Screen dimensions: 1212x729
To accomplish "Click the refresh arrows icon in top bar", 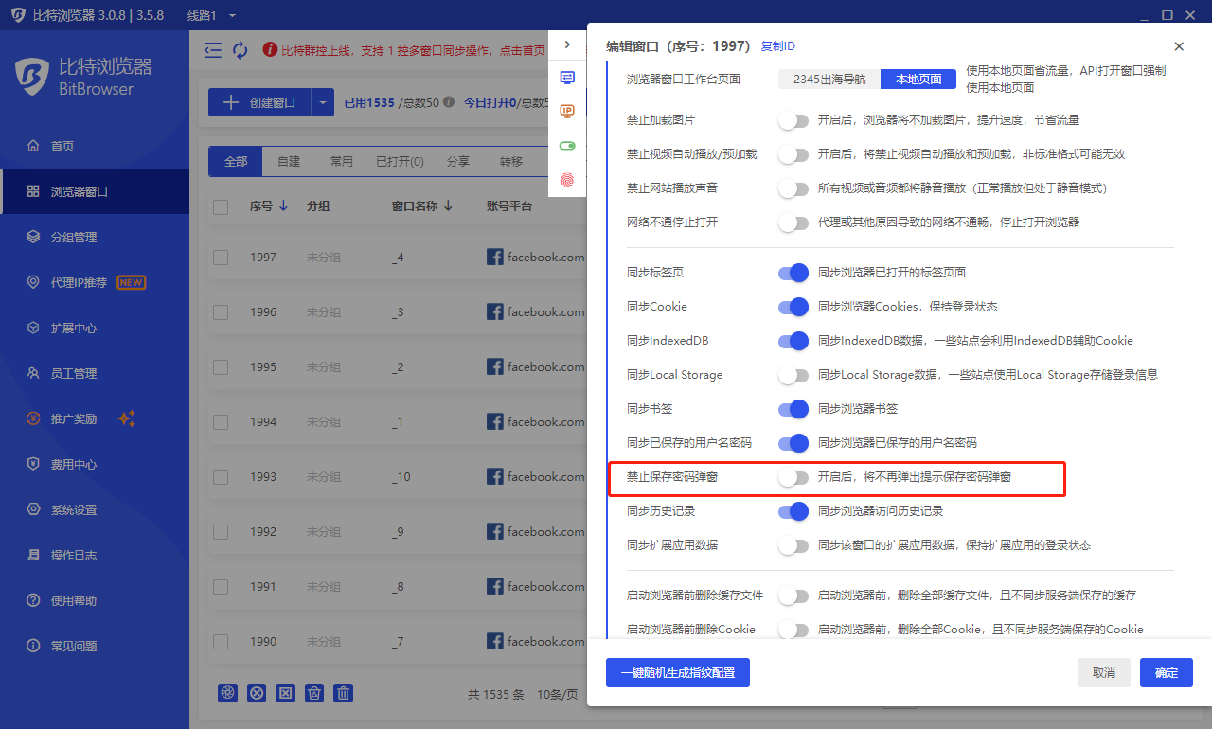I will (240, 50).
